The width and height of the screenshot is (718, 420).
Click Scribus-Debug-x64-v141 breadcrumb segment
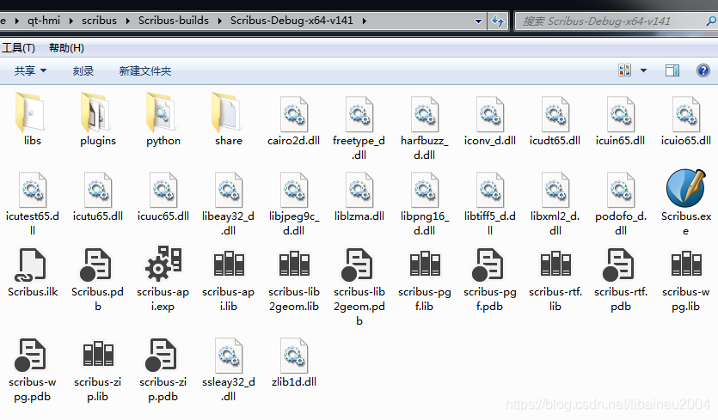[x=291, y=21]
